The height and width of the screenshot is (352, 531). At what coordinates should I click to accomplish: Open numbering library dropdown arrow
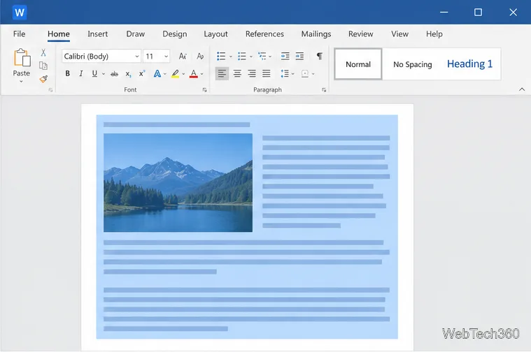tap(251, 57)
